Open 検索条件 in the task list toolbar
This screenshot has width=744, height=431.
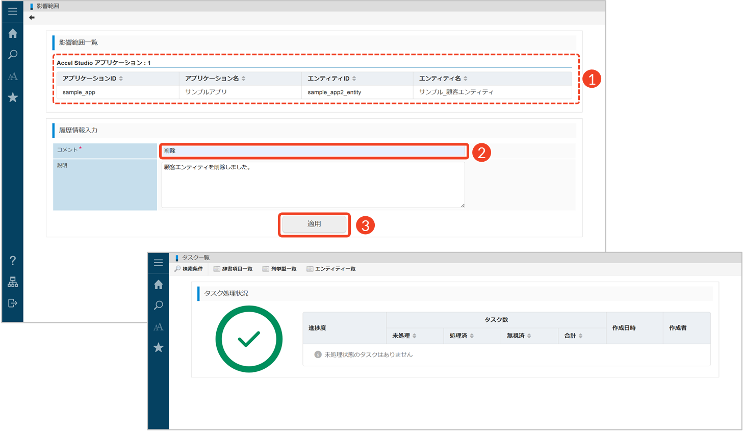pos(189,269)
